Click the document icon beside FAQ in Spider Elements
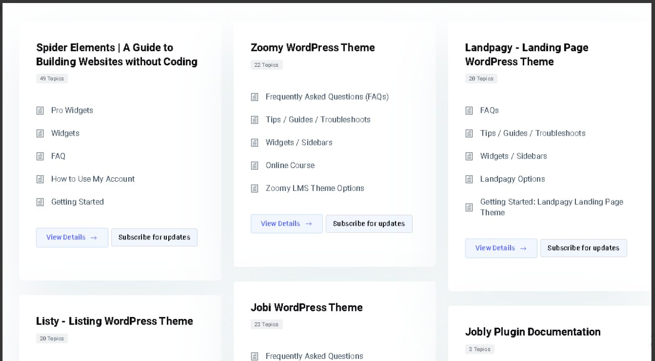The width and height of the screenshot is (655, 361). click(40, 156)
